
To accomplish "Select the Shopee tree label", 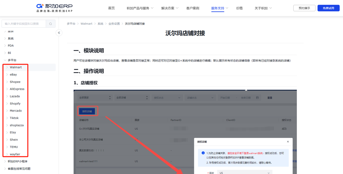I will 15,82.
